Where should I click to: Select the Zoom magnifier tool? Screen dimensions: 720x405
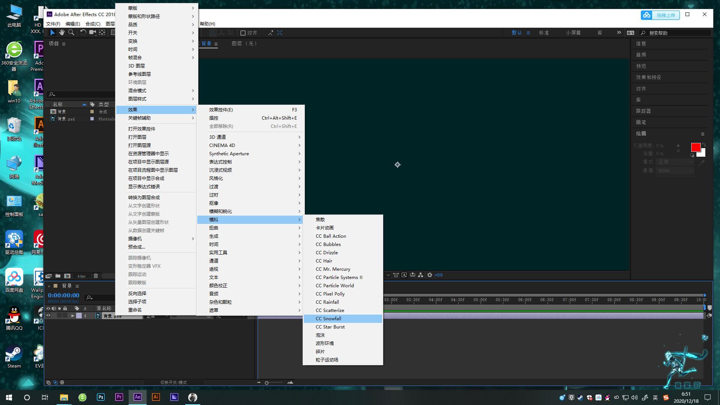pos(71,33)
